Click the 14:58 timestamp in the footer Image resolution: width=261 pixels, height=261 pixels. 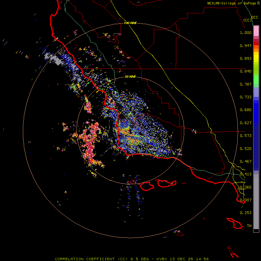coord(202,259)
